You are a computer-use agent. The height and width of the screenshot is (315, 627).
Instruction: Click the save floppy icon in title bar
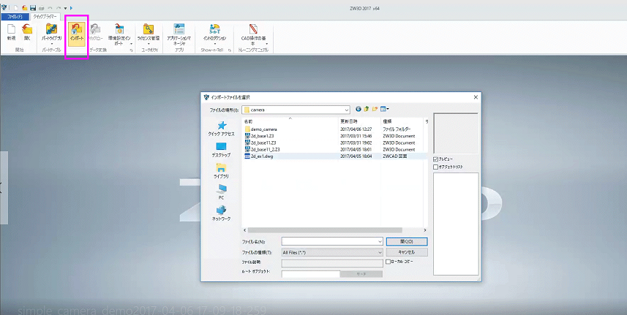point(33,7)
